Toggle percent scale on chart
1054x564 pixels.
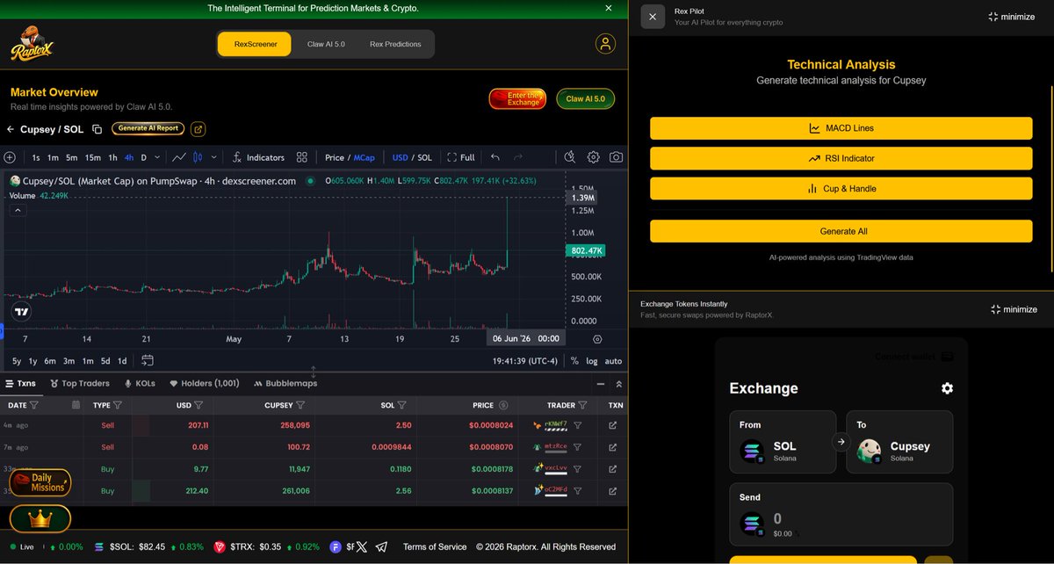click(x=574, y=360)
